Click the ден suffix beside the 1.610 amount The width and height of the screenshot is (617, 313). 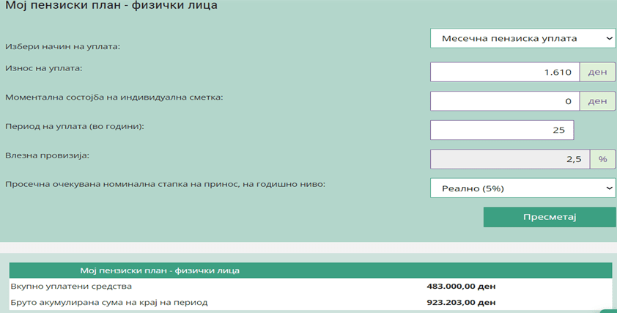(x=597, y=72)
